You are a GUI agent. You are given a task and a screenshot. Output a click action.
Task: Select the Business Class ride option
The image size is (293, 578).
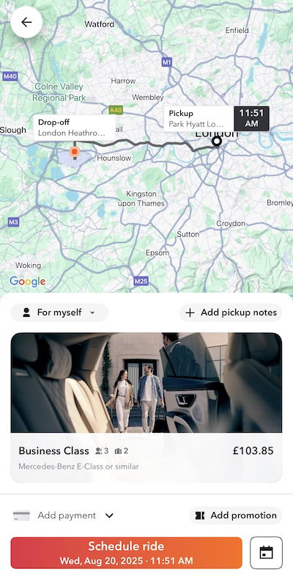tap(146, 458)
